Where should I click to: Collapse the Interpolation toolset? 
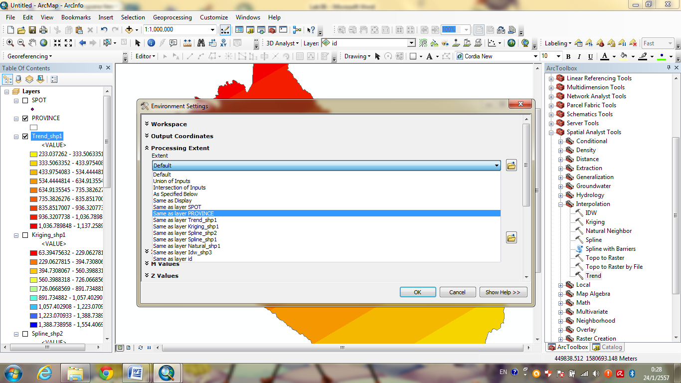[561, 204]
